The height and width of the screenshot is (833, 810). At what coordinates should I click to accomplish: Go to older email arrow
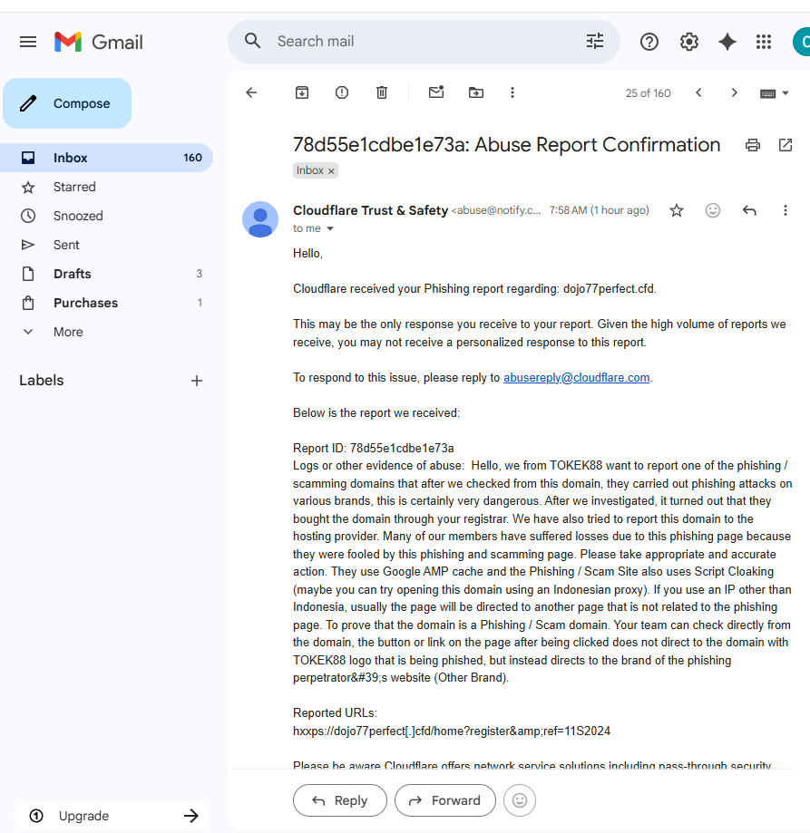click(x=734, y=92)
